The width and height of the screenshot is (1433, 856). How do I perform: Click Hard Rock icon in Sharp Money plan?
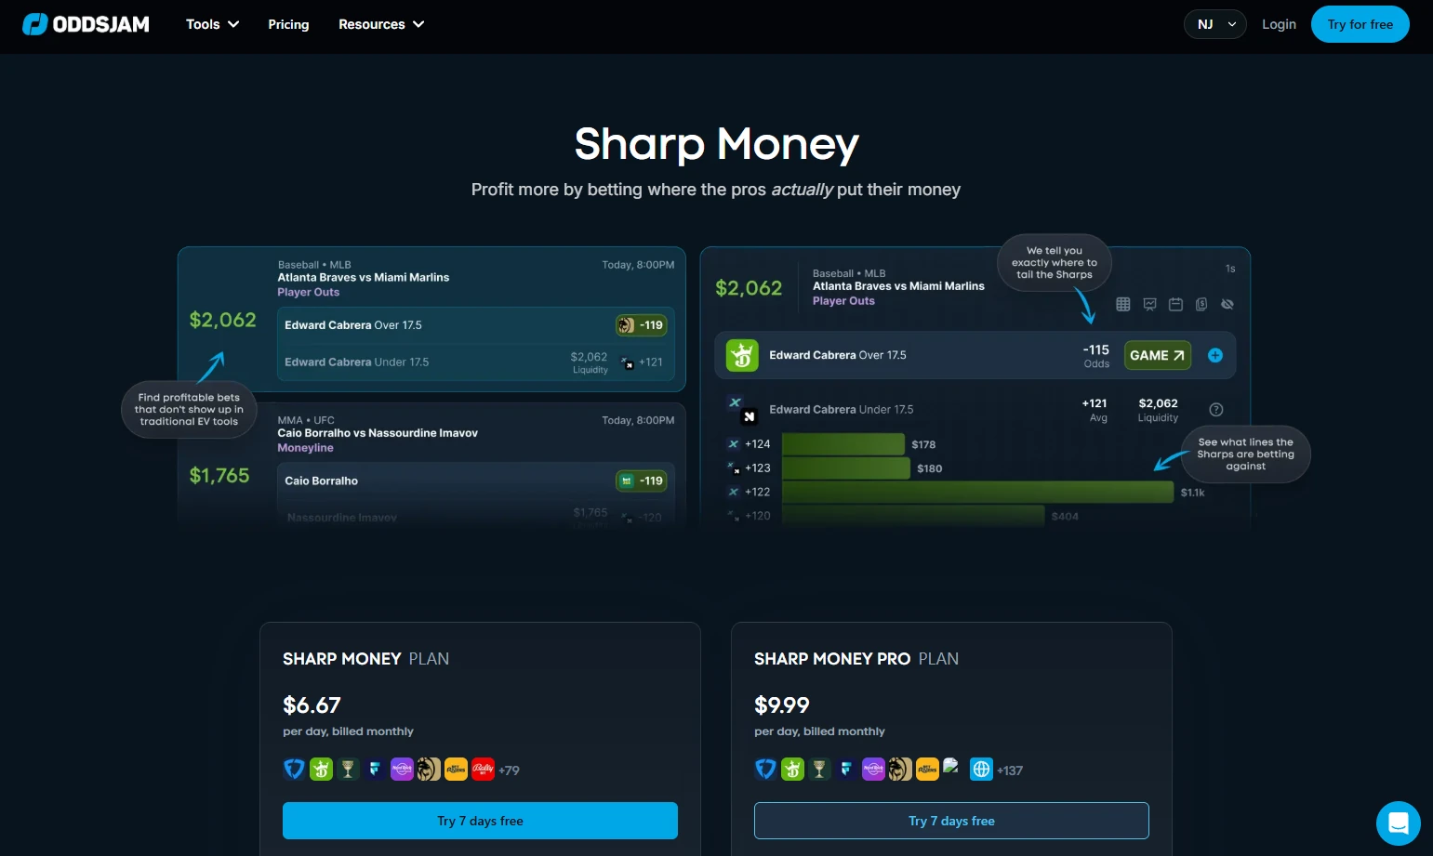[x=402, y=770]
